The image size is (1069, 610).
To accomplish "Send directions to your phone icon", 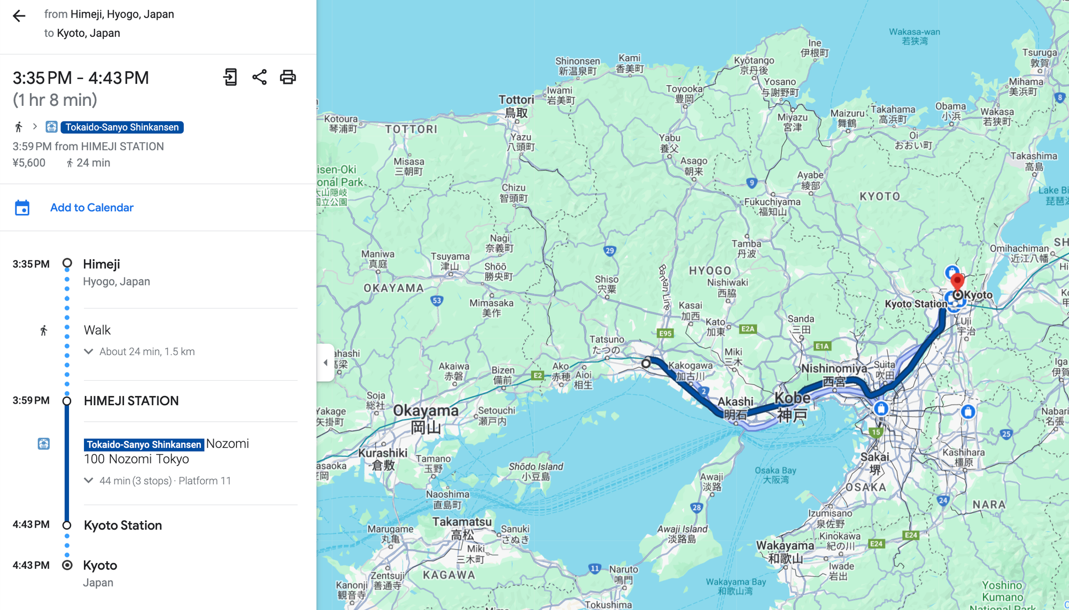I will pos(230,77).
